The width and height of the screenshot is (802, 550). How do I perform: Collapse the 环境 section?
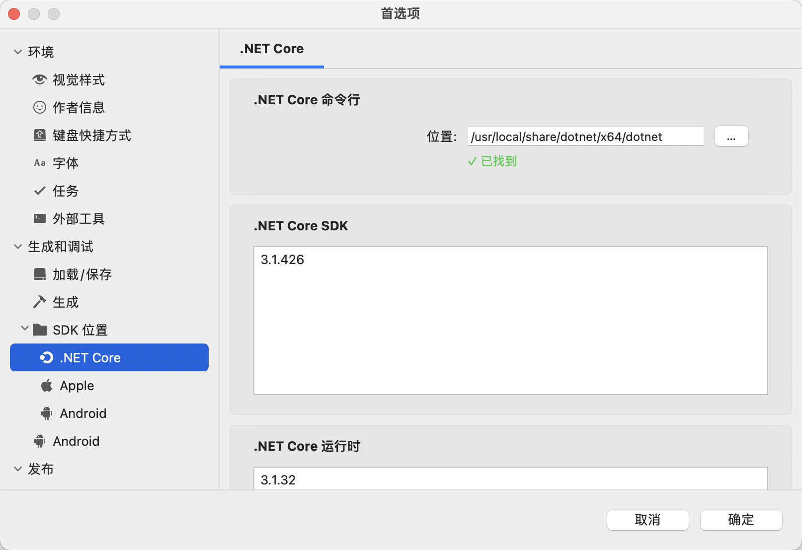pos(18,52)
